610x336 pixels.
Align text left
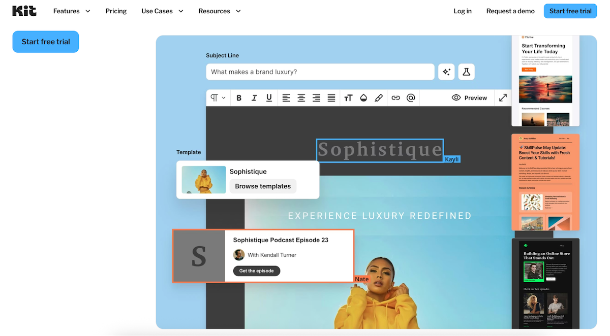click(x=286, y=98)
